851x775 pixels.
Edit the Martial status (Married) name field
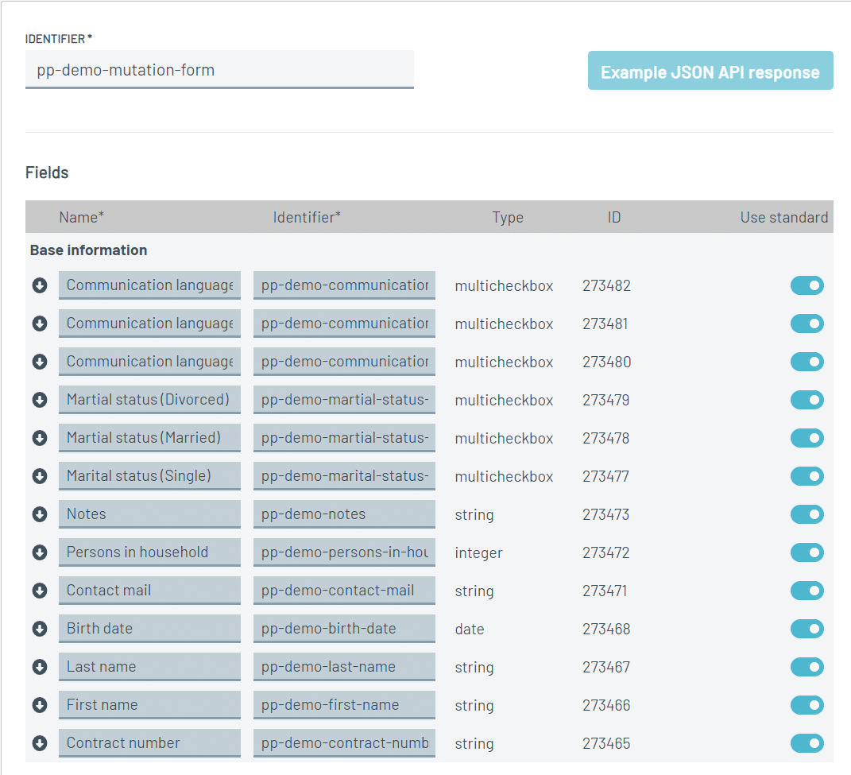click(150, 438)
